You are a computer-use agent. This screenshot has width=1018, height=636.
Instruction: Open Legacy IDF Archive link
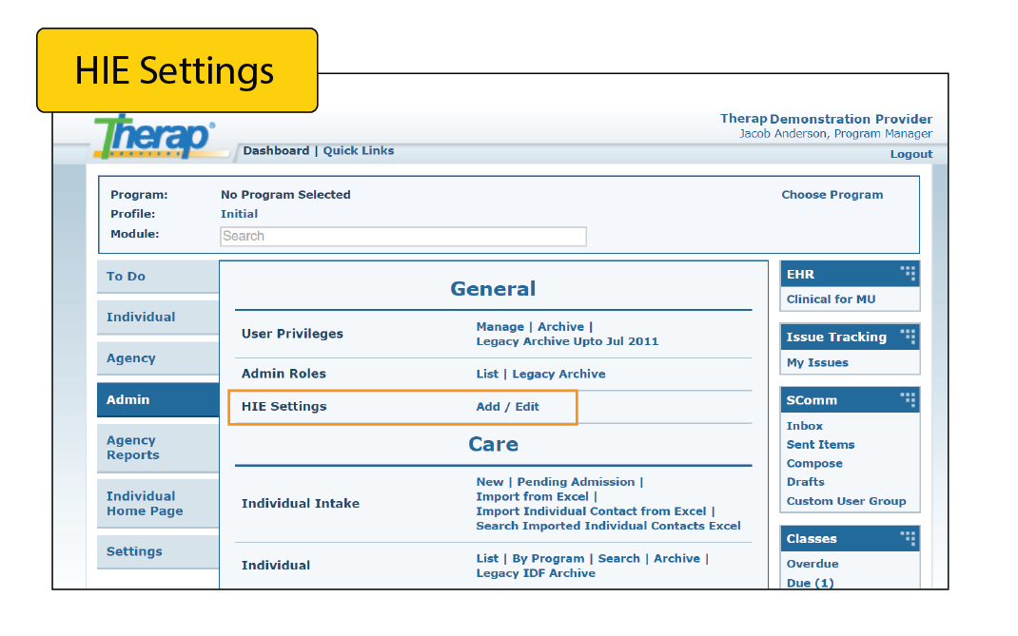coord(535,573)
